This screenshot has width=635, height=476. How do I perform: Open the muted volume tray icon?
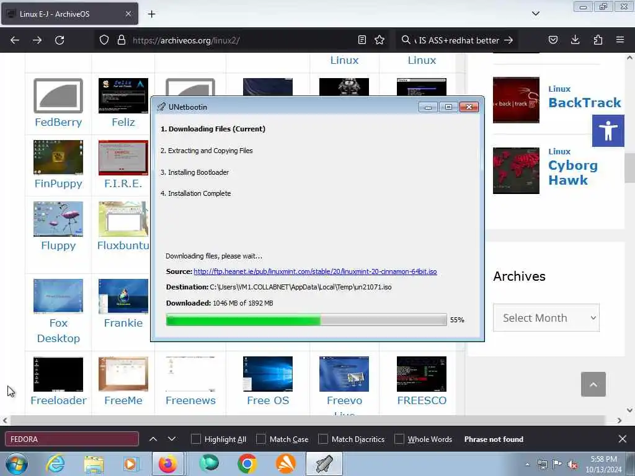point(572,465)
